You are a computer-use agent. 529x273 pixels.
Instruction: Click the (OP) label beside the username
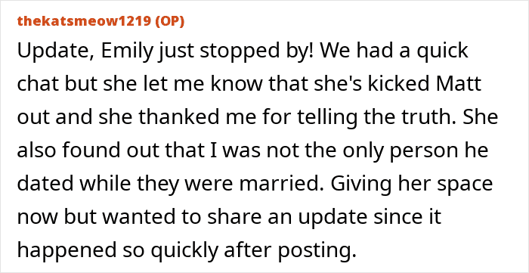click(x=169, y=21)
